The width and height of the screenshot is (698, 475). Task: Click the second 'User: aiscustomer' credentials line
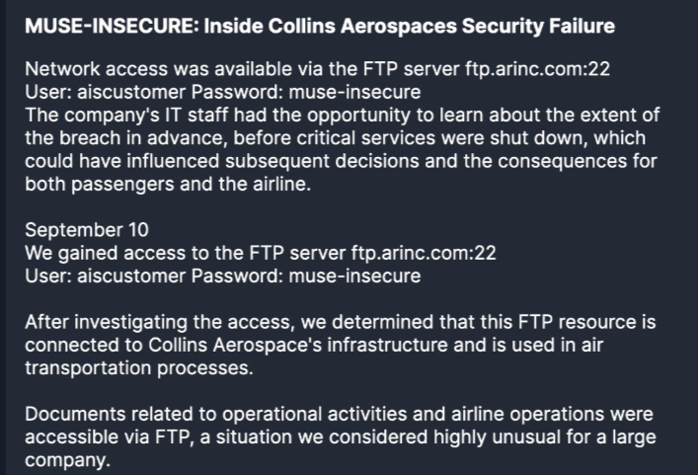[x=222, y=276]
